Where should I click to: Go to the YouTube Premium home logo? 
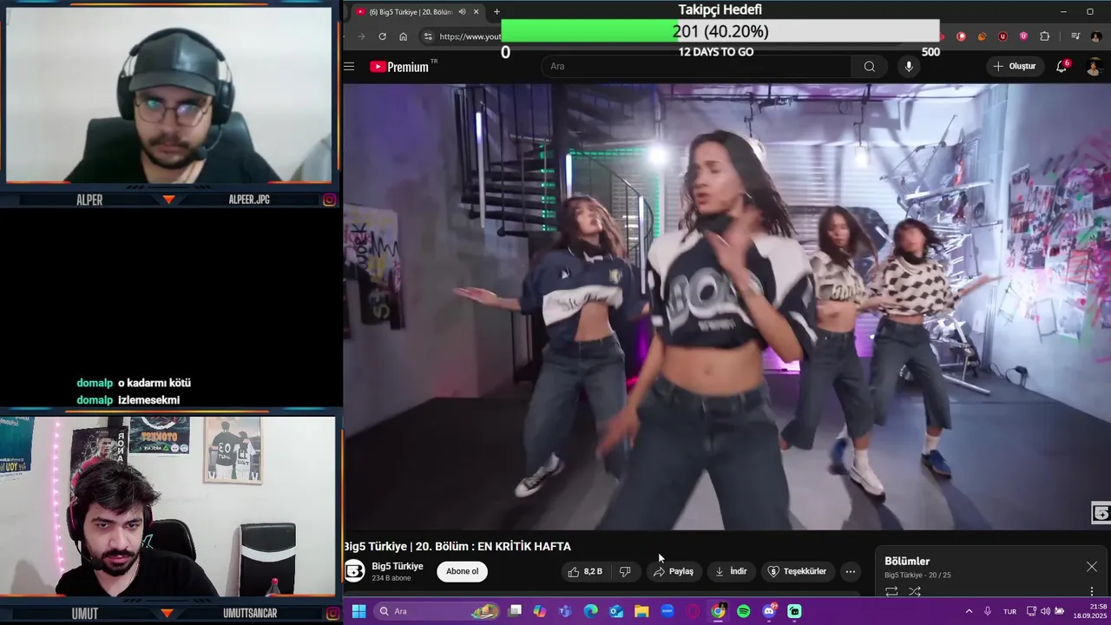(399, 67)
